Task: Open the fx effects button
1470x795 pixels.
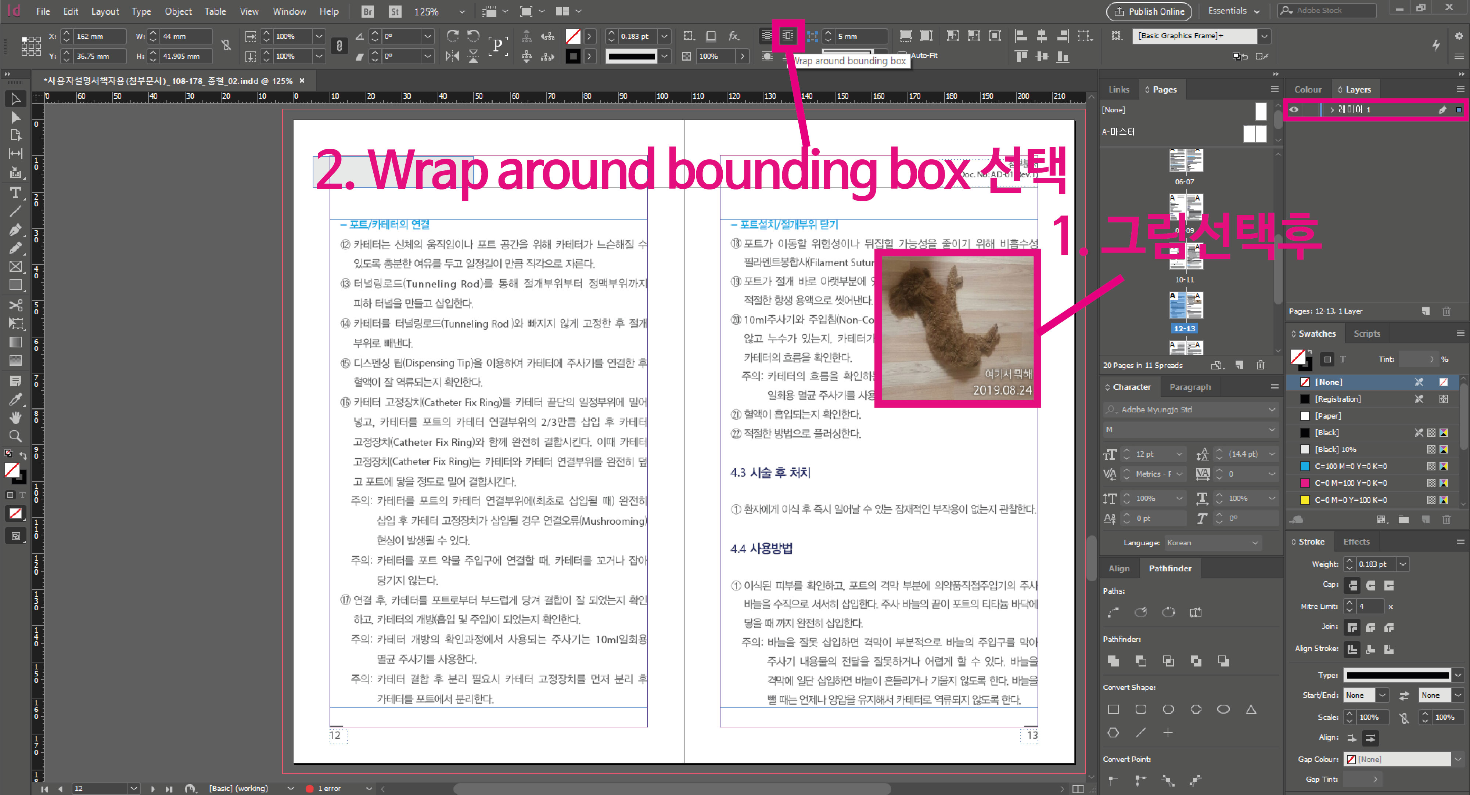Action: 733,36
